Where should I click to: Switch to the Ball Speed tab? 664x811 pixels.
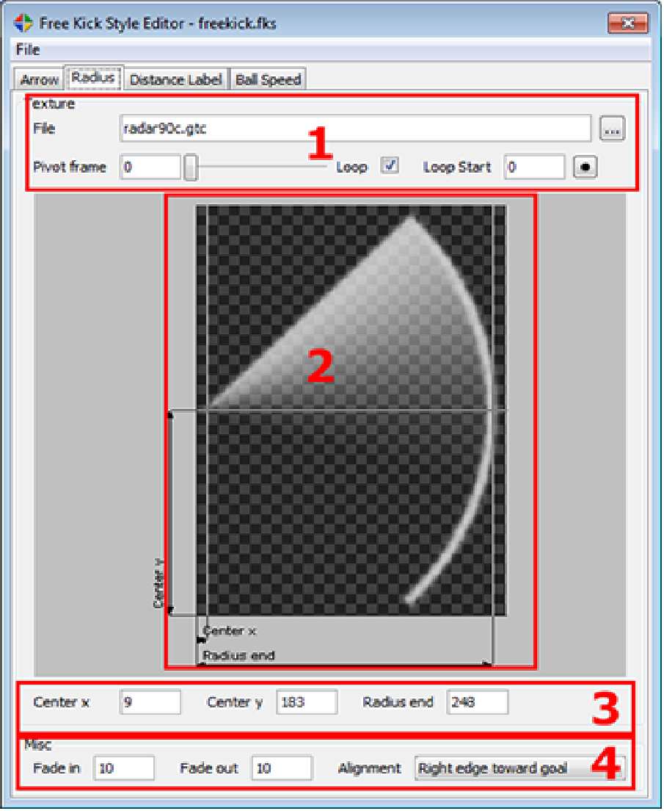[268, 79]
